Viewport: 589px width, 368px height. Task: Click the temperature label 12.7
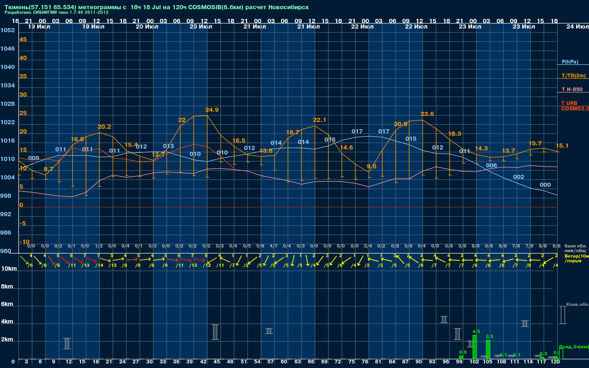click(158, 155)
